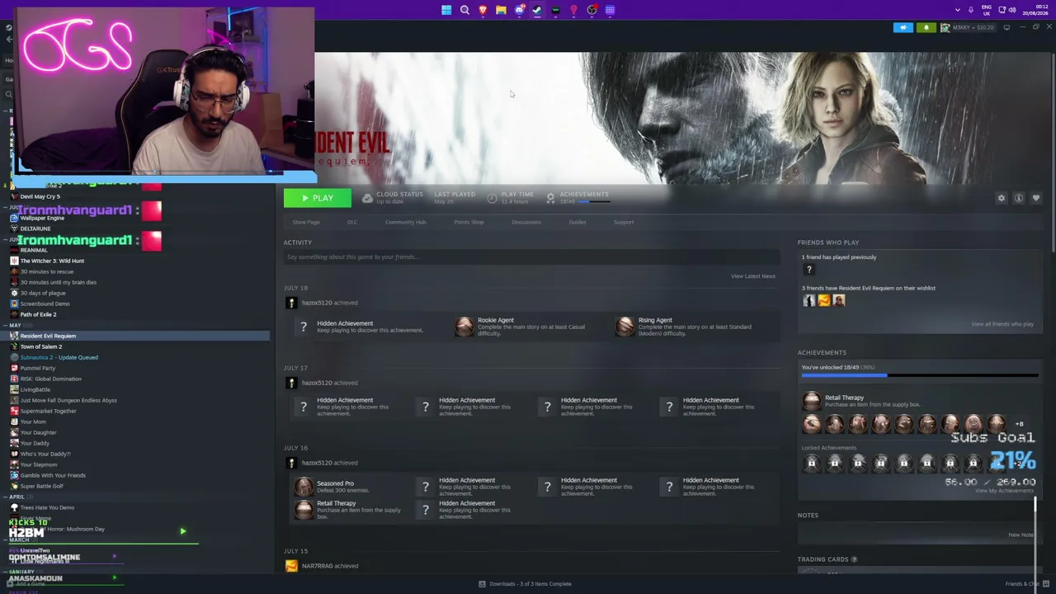Click the Gamble With Your Friends icon
Image resolution: width=1056 pixels, height=594 pixels.
14,475
